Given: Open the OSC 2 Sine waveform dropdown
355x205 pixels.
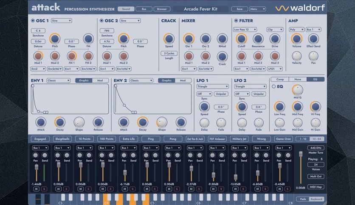Looking at the screenshot, I should pos(130,21).
